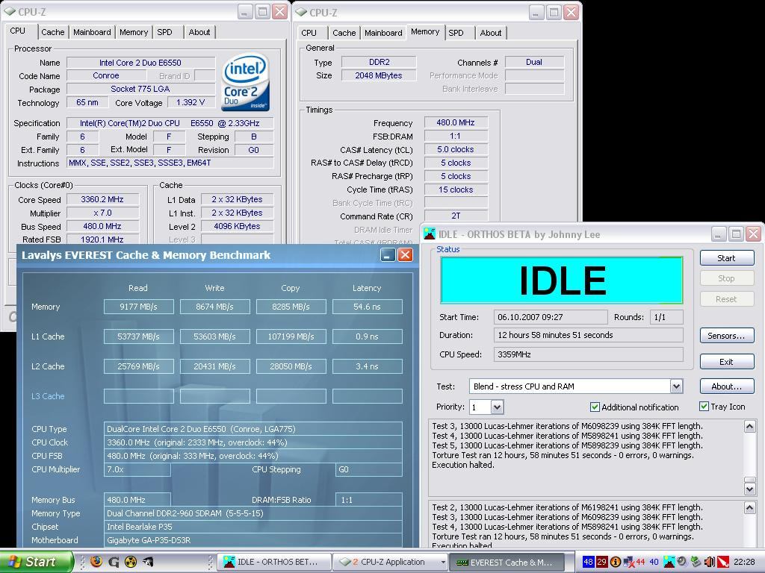Open the Sensors... dialog in Orthos
Screen dimensions: 765x573
(726, 336)
